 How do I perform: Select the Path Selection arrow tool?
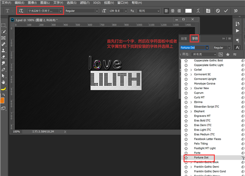coord(3,76)
